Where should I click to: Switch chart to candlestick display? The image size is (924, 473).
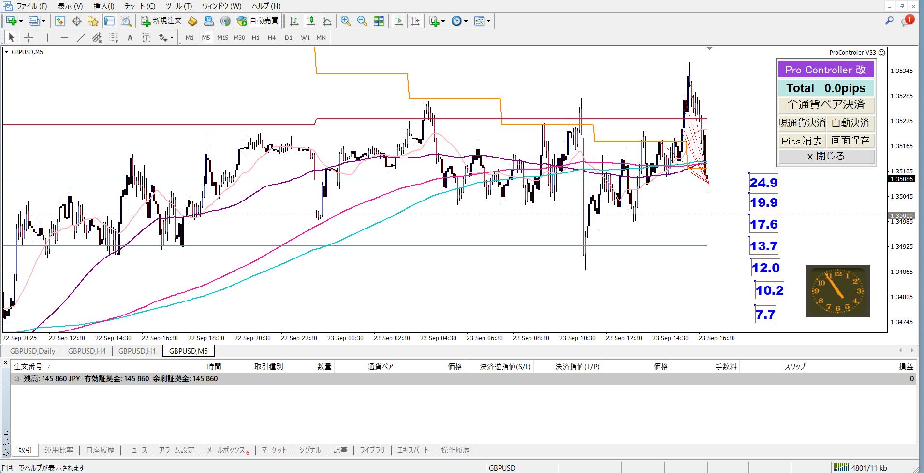pyautogui.click(x=310, y=21)
